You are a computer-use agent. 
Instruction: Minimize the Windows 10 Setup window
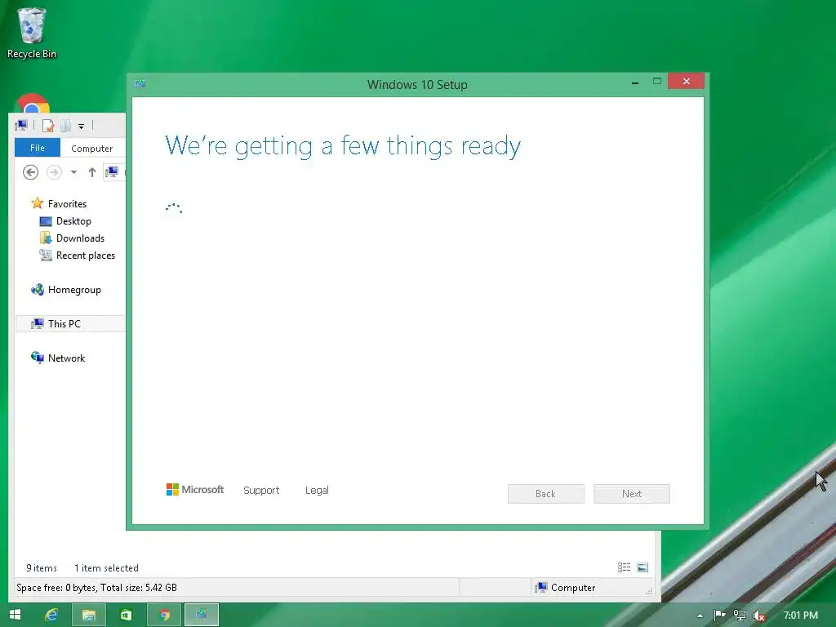pyautogui.click(x=635, y=82)
